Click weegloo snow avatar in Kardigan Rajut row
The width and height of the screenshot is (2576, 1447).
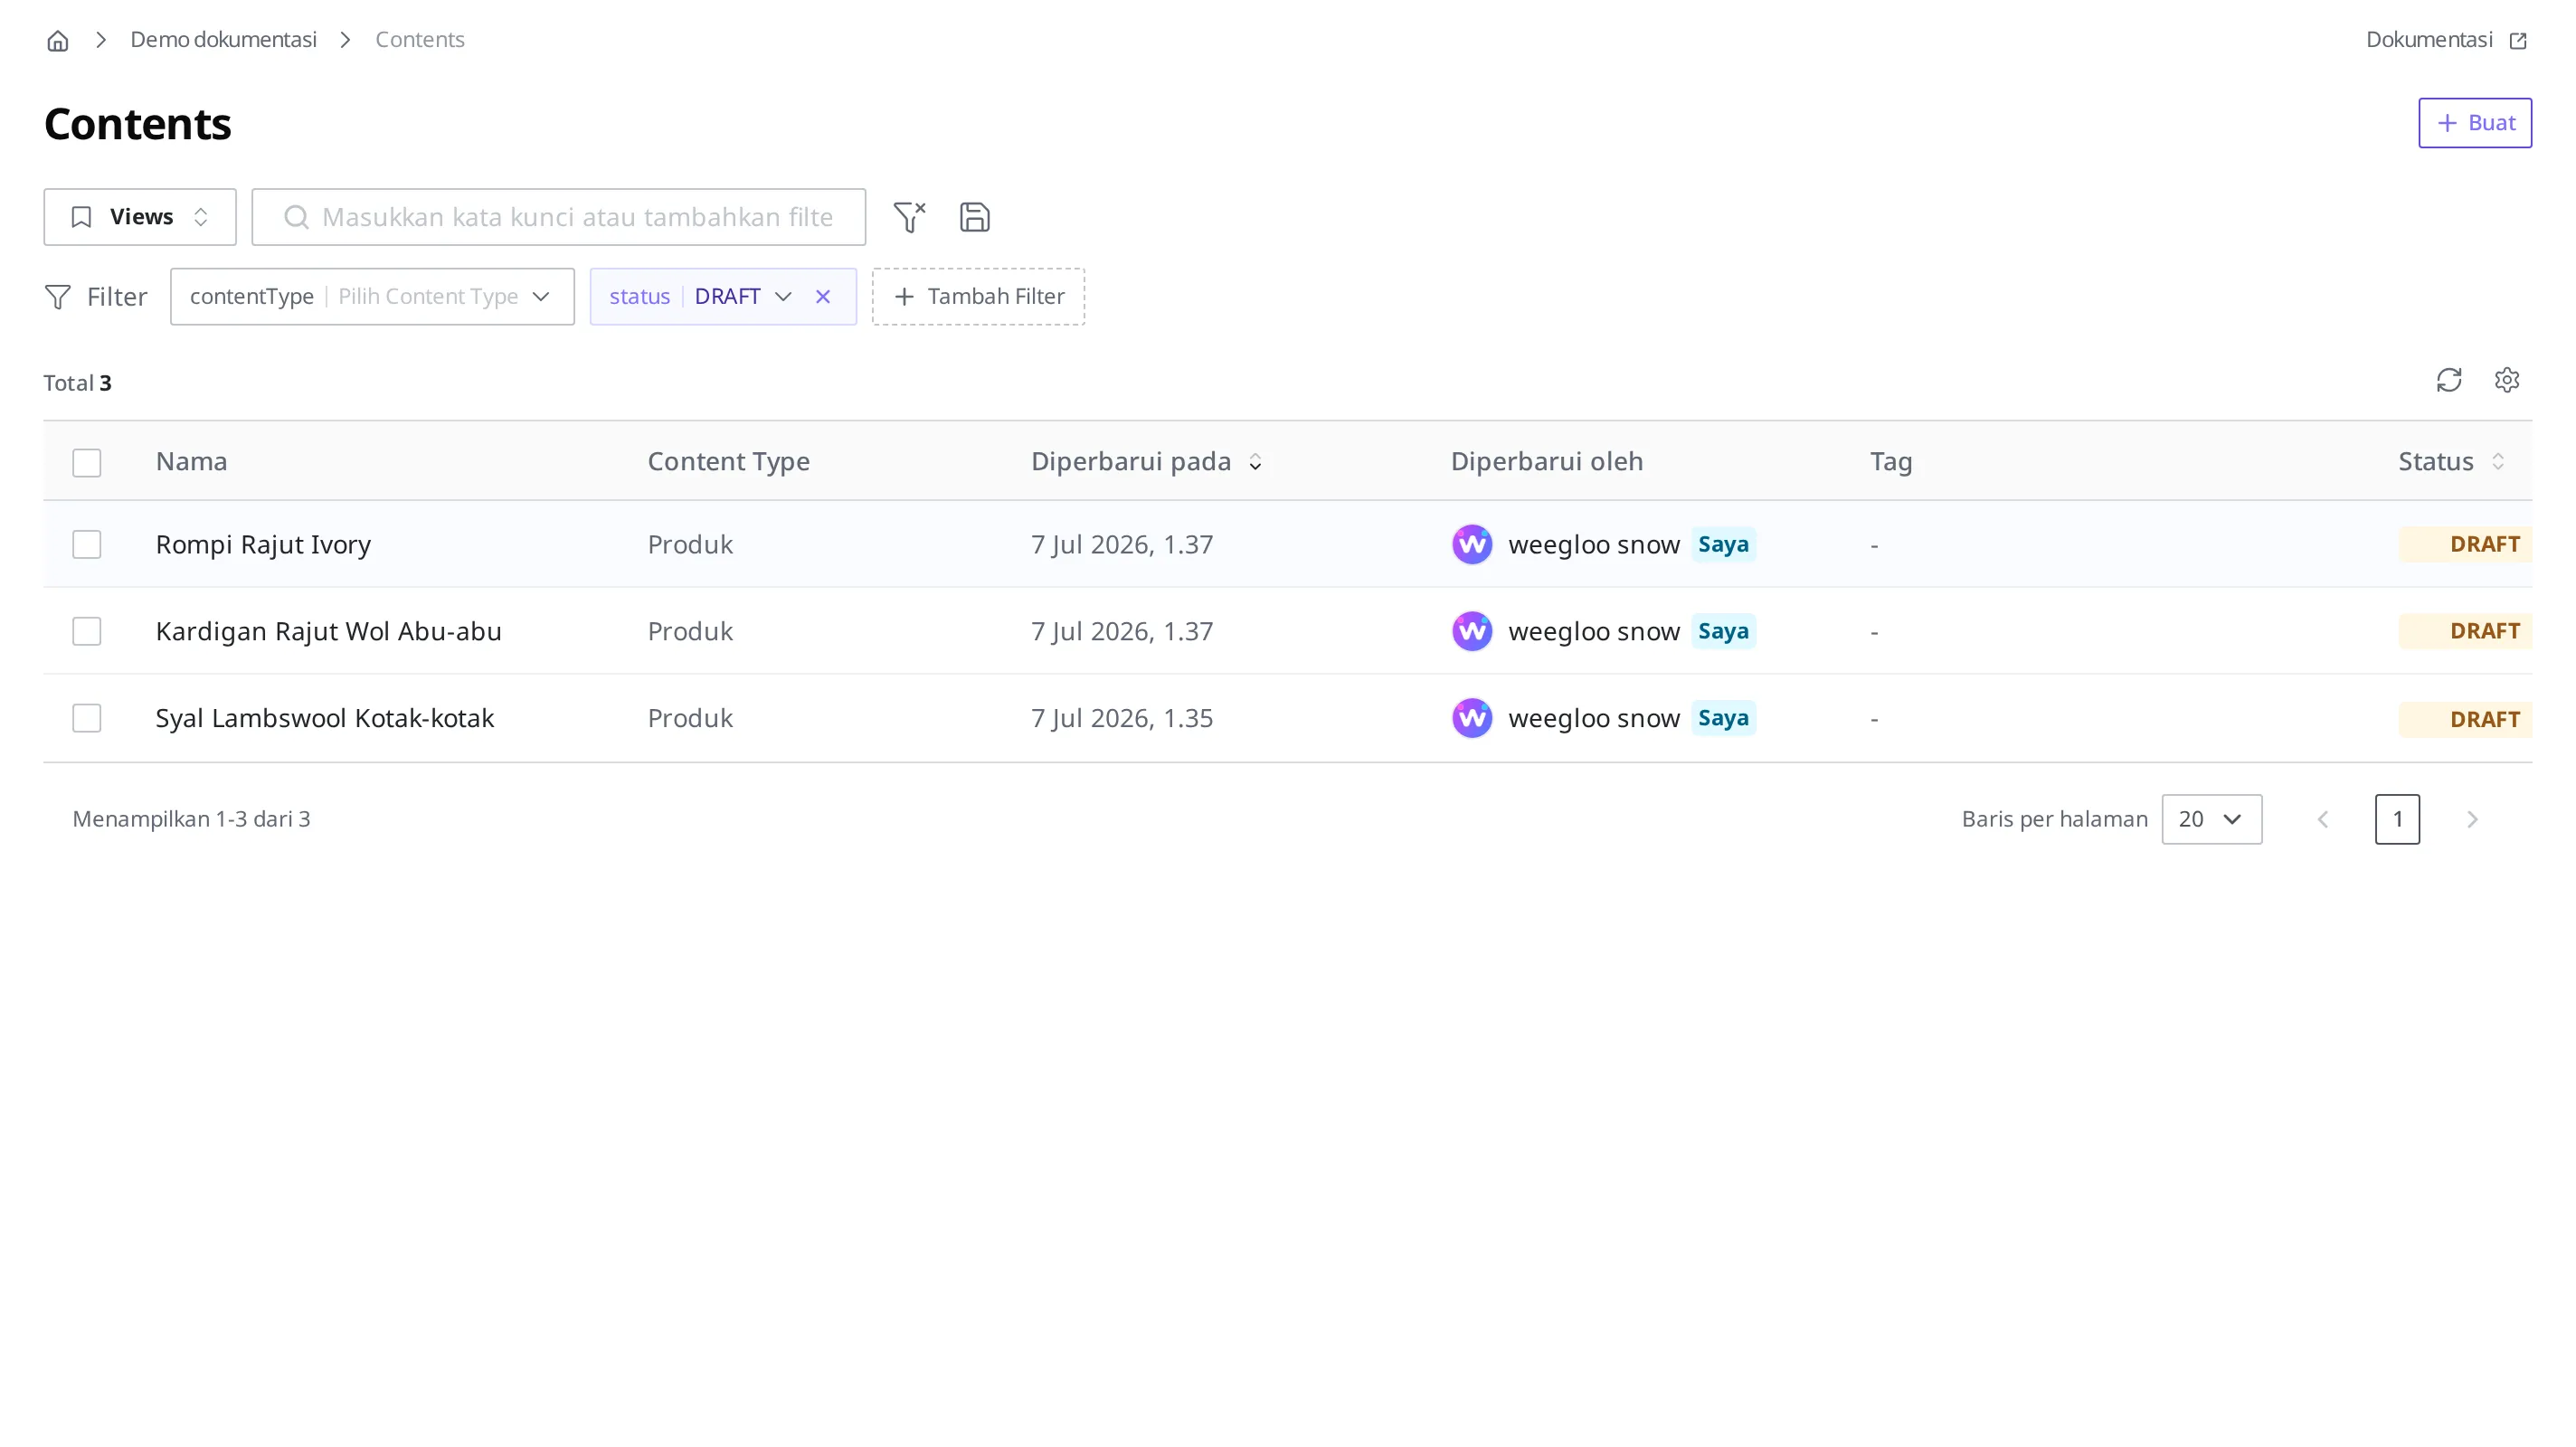point(1472,632)
